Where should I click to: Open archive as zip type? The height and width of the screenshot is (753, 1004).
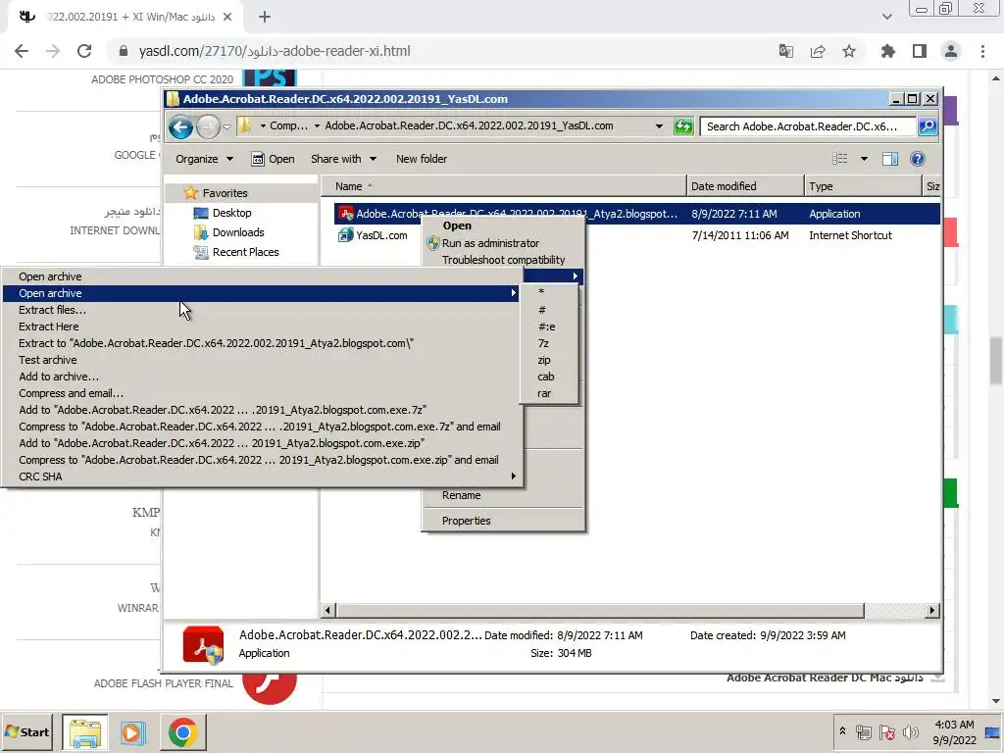click(x=549, y=360)
